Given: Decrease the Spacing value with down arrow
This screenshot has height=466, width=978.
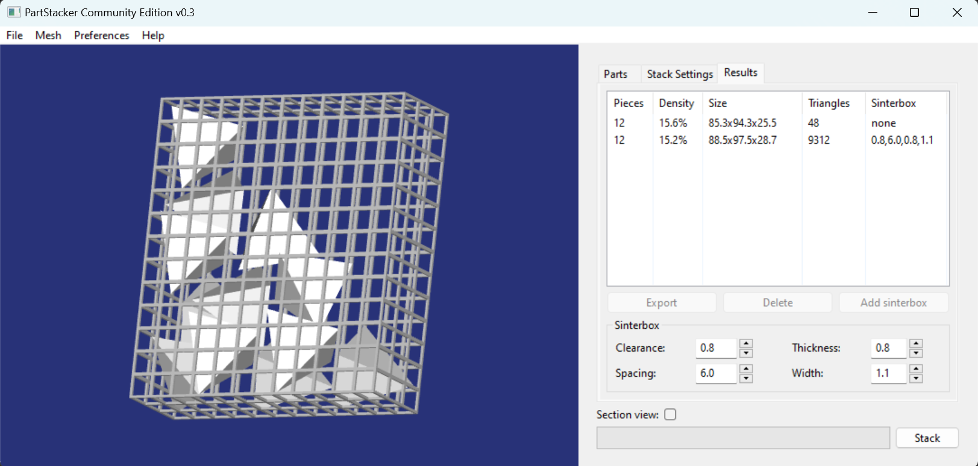Looking at the screenshot, I should (x=746, y=379).
